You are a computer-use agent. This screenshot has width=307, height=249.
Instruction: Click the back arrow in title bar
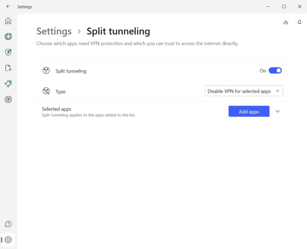[8, 6]
